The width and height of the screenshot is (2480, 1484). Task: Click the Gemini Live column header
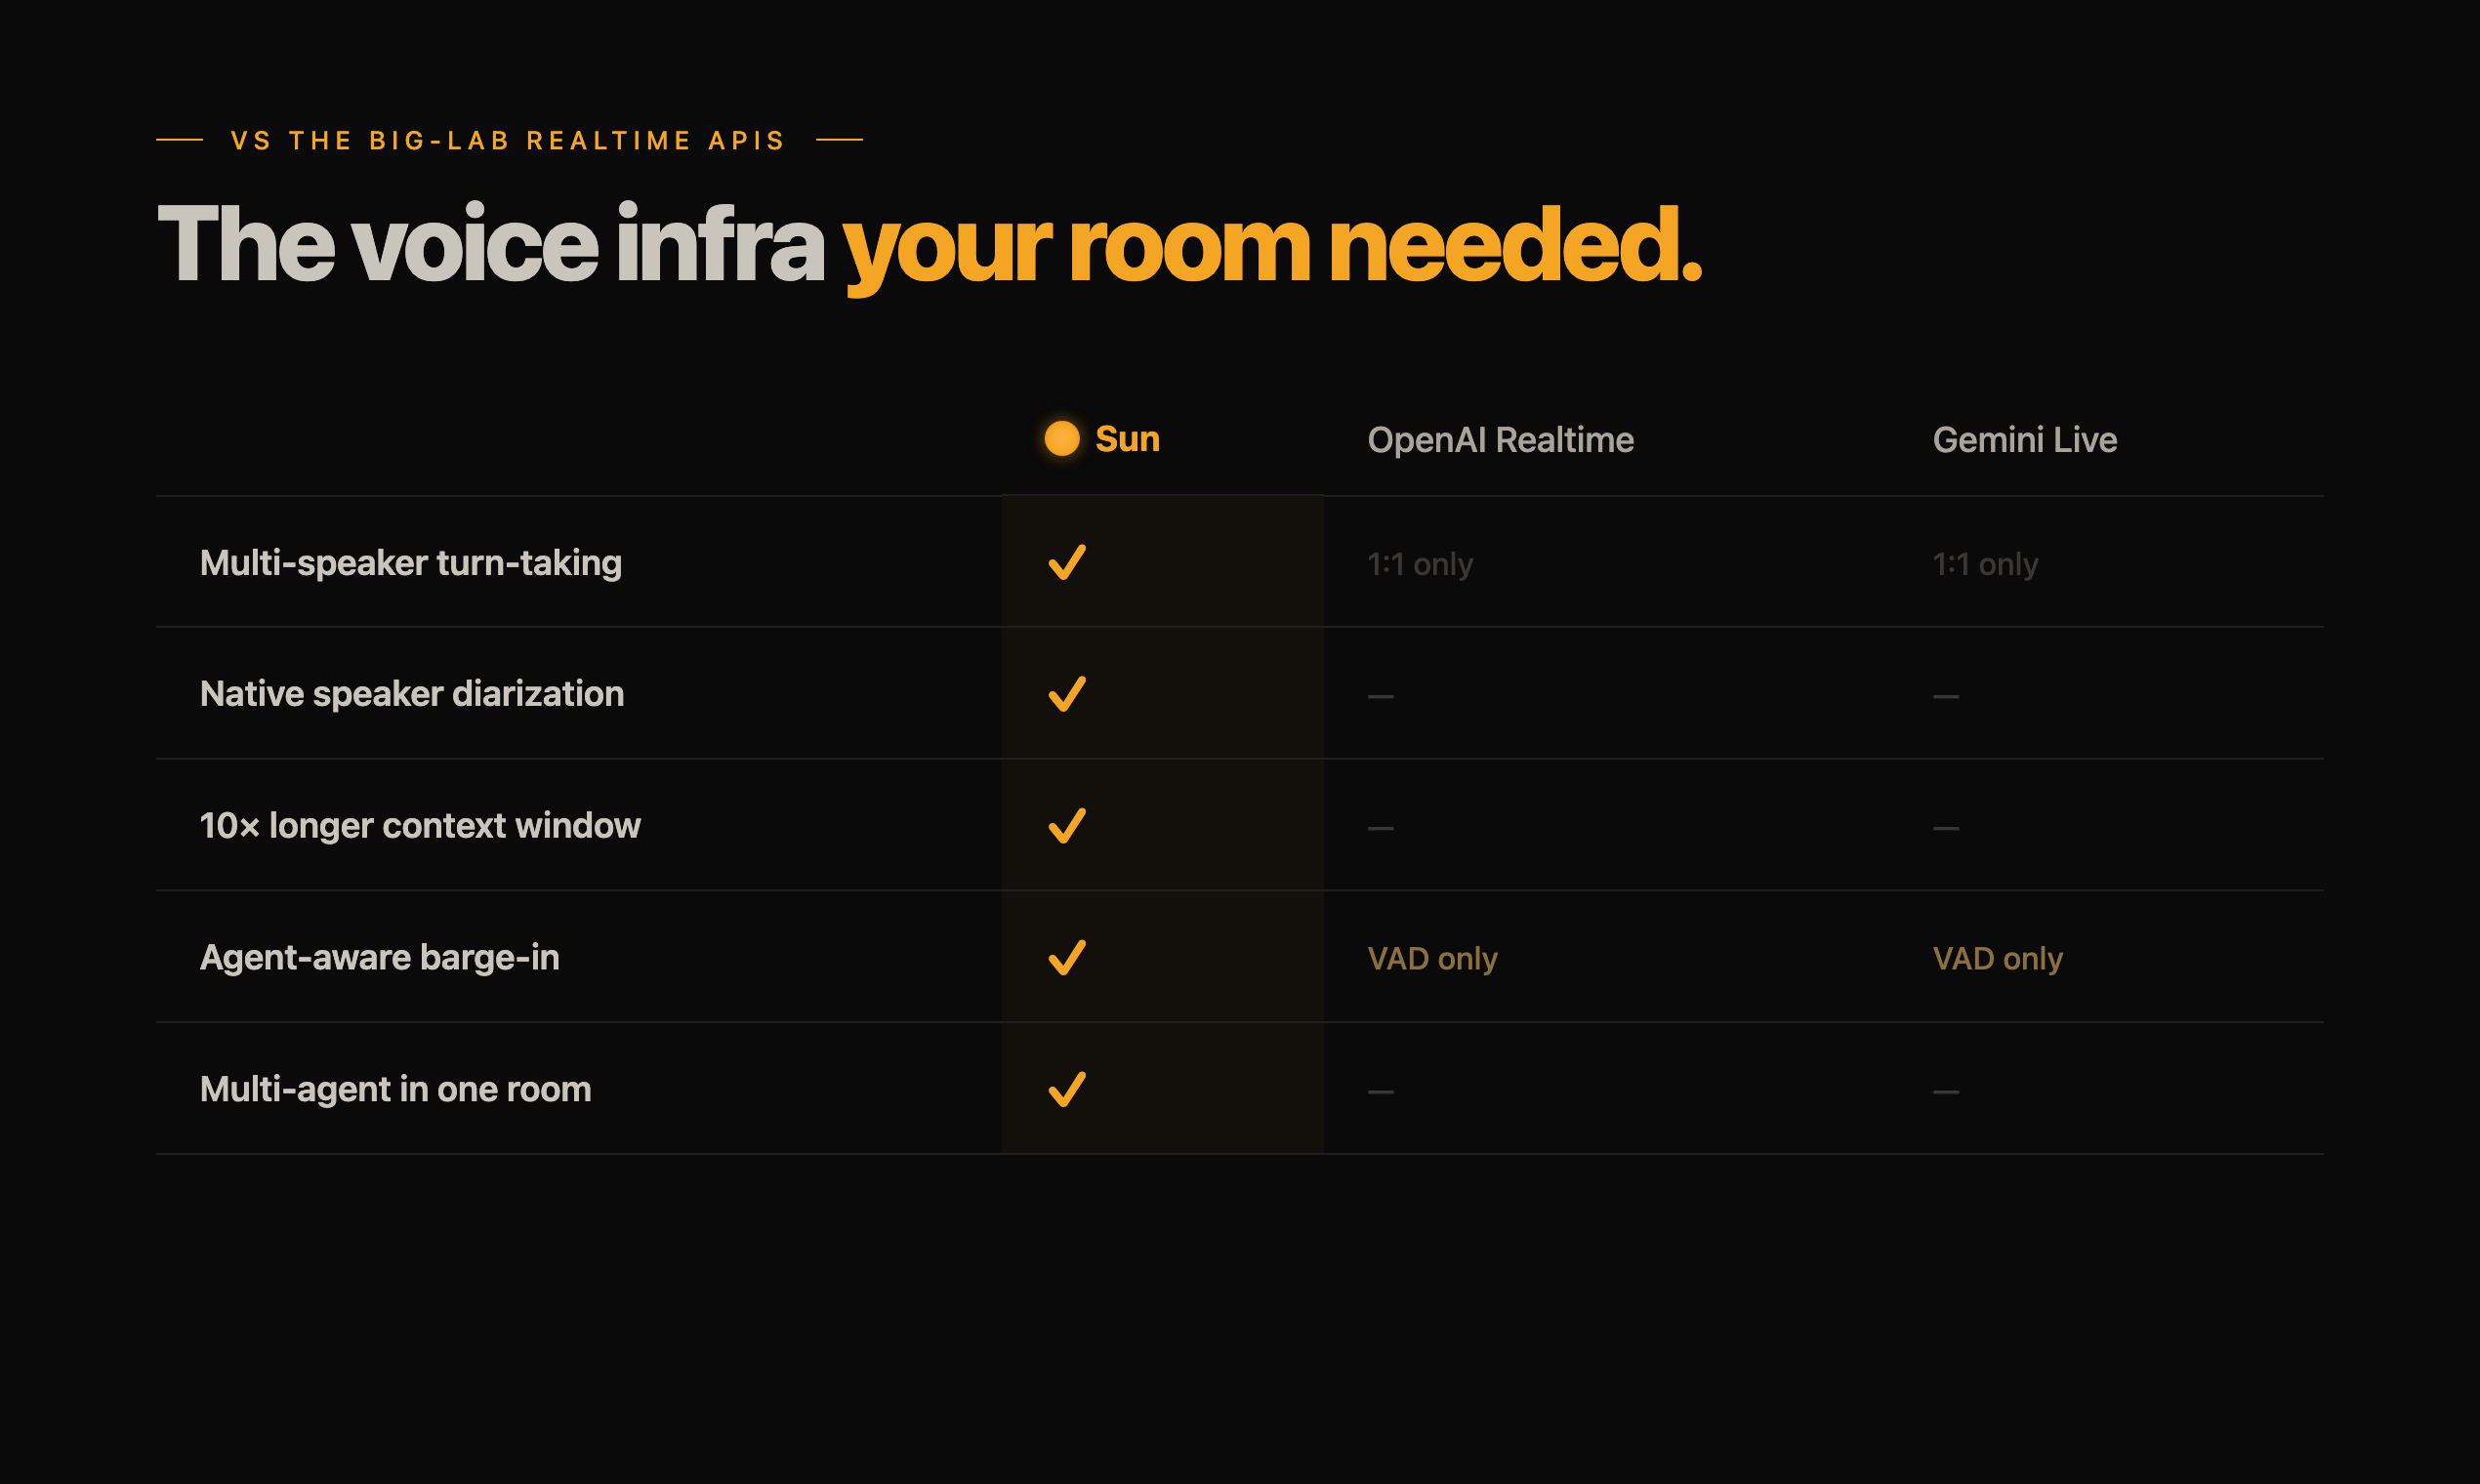(2024, 440)
